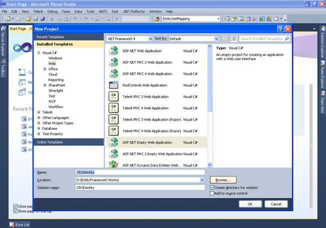Click the help question mark in New Project dialog

[280, 29]
